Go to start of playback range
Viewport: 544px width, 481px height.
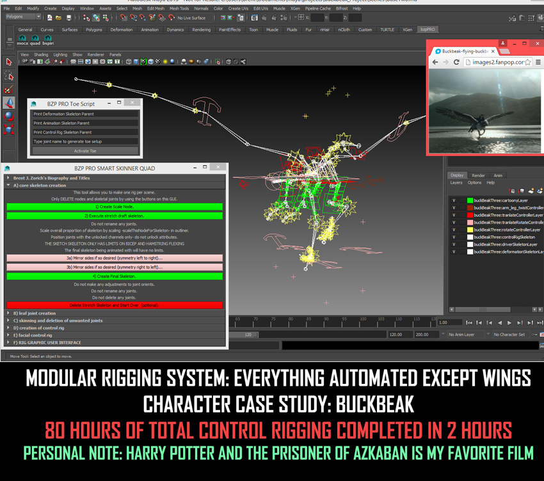(x=469, y=322)
